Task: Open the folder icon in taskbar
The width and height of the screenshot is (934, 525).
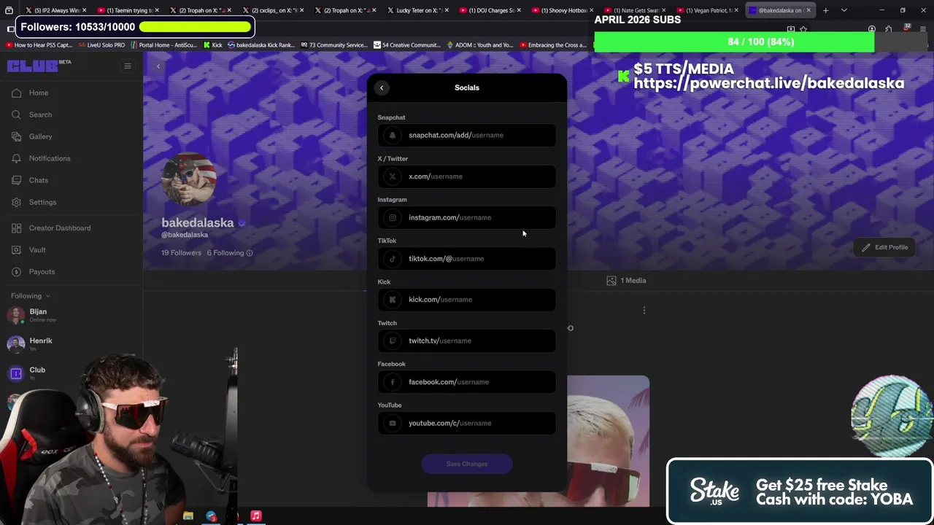Action: click(188, 516)
